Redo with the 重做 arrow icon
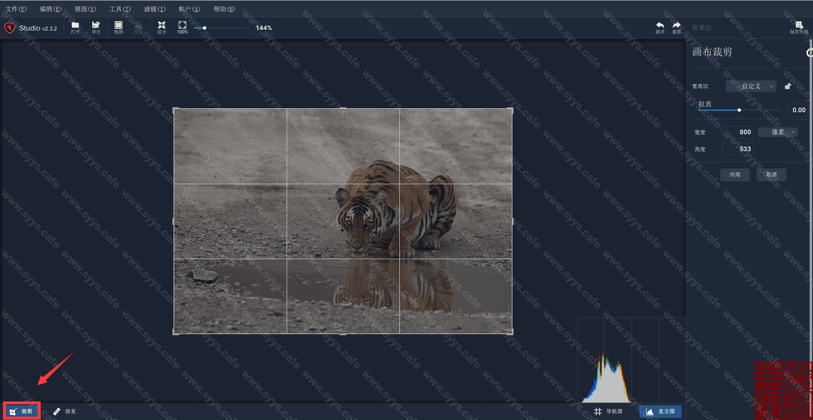The width and height of the screenshot is (813, 420). [x=677, y=28]
